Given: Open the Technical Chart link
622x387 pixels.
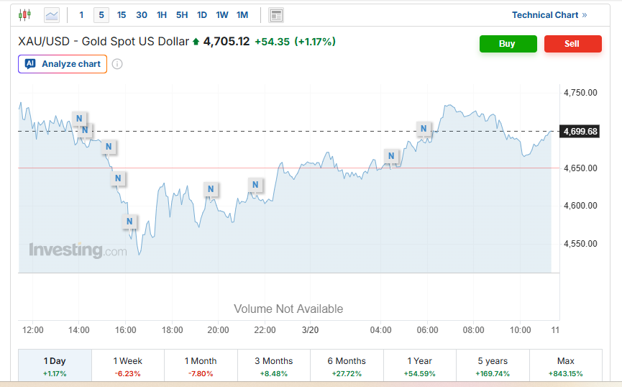Looking at the screenshot, I should [x=549, y=15].
